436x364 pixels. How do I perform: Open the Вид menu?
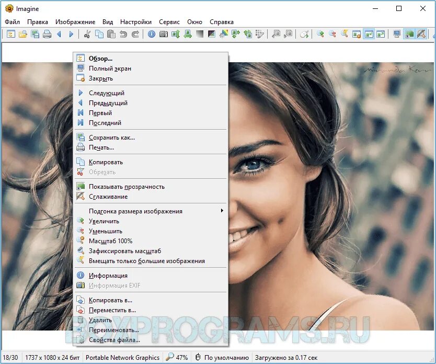[108, 22]
